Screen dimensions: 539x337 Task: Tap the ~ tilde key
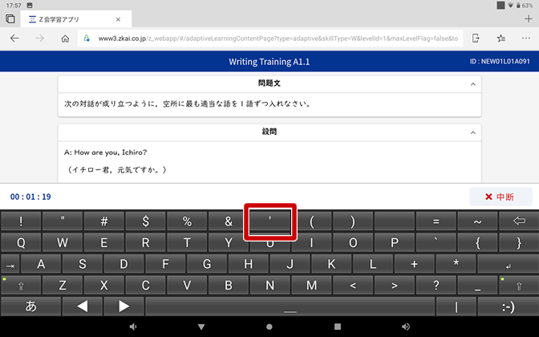(x=477, y=221)
